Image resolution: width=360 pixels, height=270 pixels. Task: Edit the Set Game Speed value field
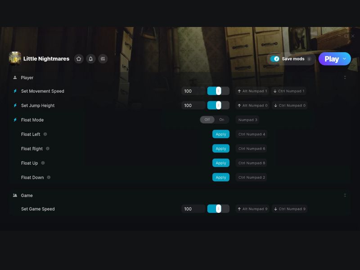(x=193, y=209)
